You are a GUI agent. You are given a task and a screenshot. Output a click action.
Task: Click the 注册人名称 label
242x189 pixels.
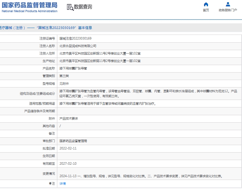[x=47, y=46]
